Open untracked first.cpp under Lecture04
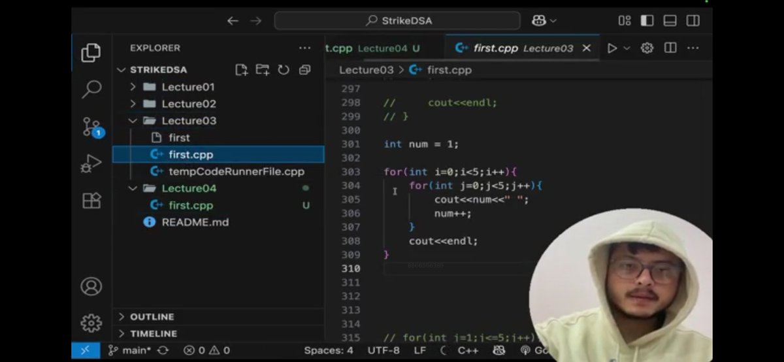784x362 pixels. click(218, 205)
